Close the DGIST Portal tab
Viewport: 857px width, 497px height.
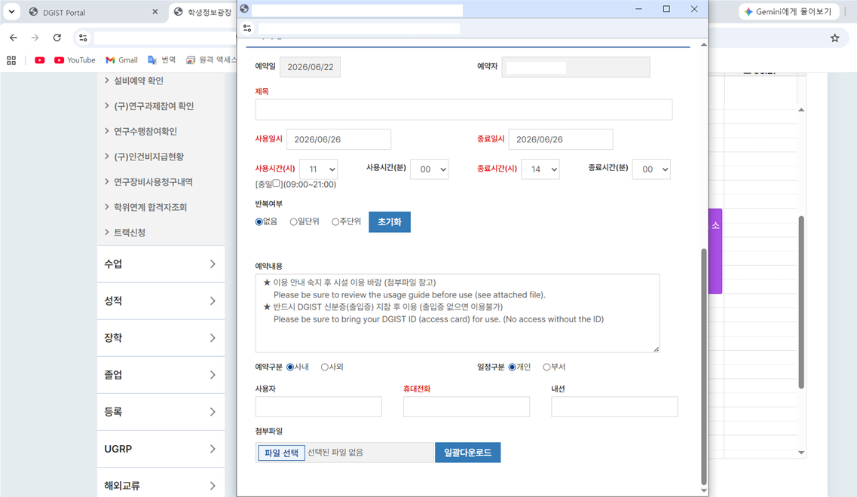(155, 11)
